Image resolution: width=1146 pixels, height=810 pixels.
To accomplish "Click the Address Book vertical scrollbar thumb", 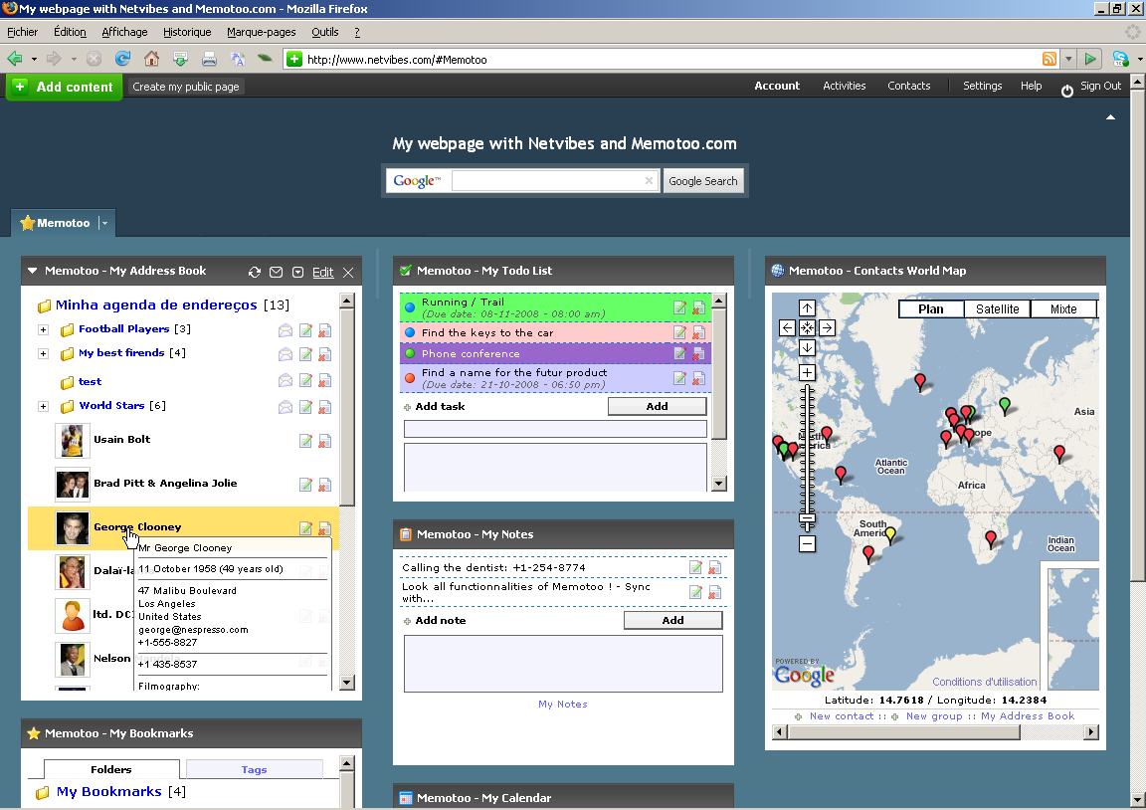I will [347, 406].
